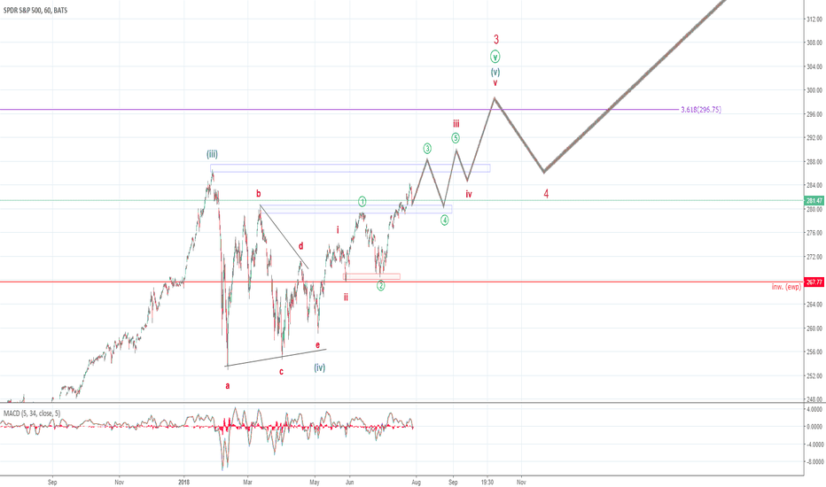The image size is (826, 487).
Task: Click the red triangle label c
Action: coord(281,372)
